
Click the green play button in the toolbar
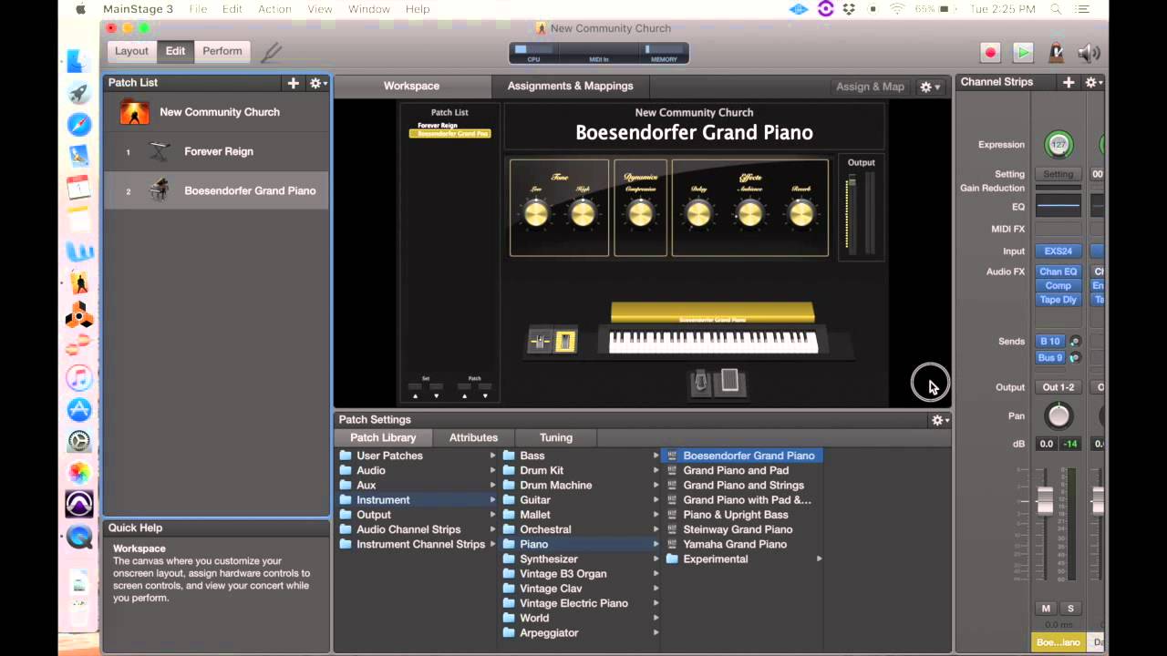1023,52
